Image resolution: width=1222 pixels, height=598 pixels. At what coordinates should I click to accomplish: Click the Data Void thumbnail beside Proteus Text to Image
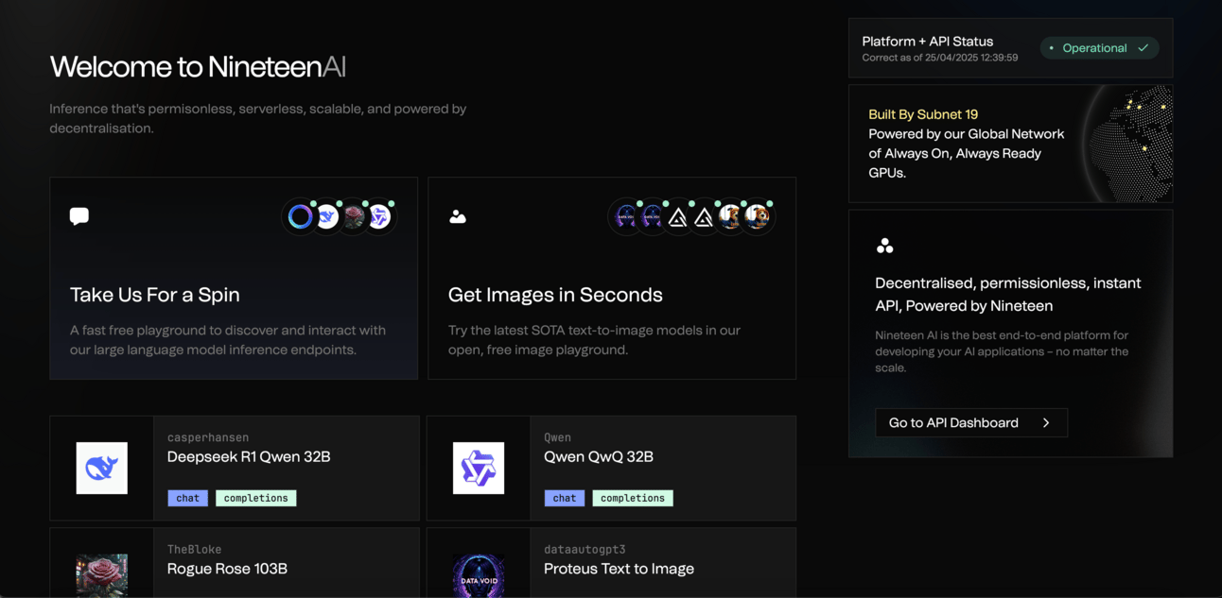[x=479, y=575]
